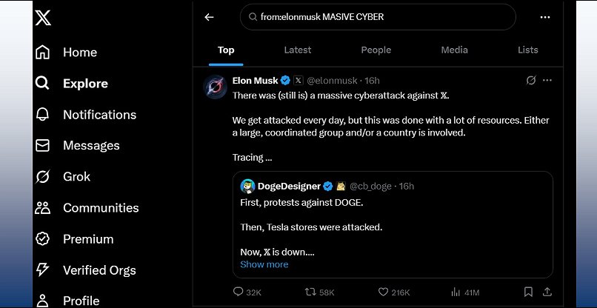
Task: Open the @elonmusk profile handle link
Action: point(333,80)
